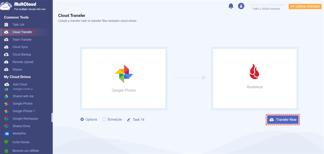Open Google Workspace drive
This screenshot has width=324, height=154.
25,119
